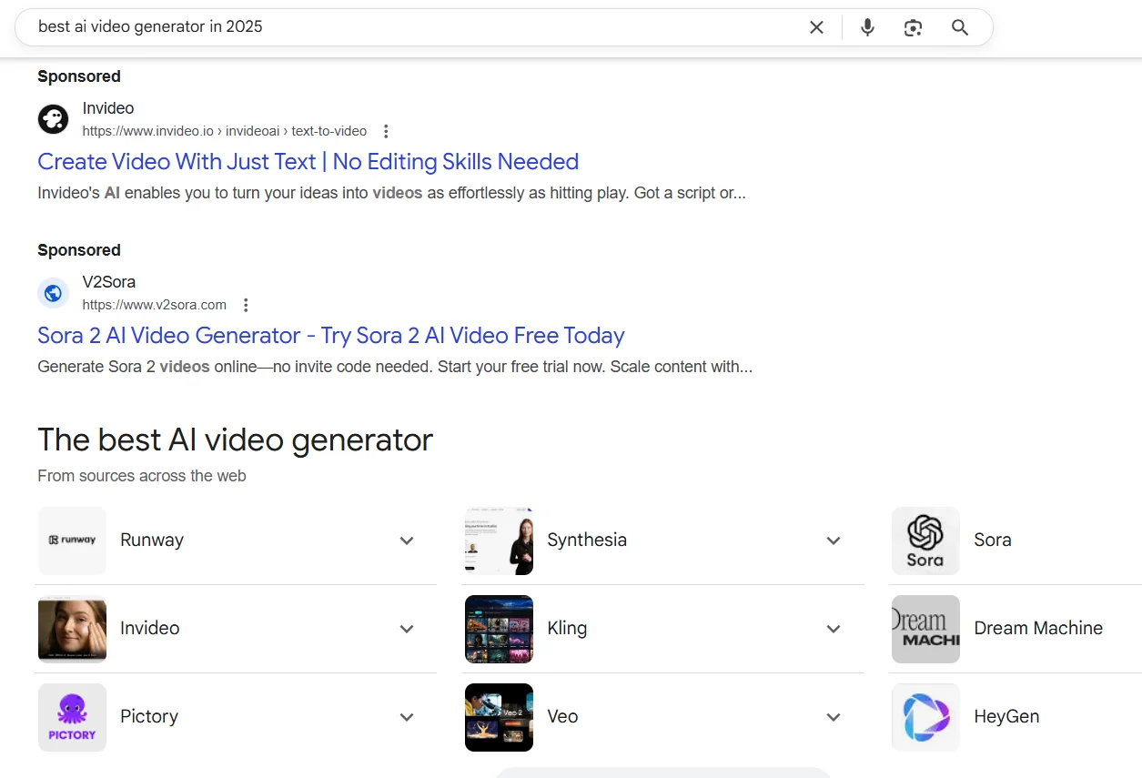Expand the Veo entry
The height and width of the screenshot is (778, 1142).
[834, 717]
